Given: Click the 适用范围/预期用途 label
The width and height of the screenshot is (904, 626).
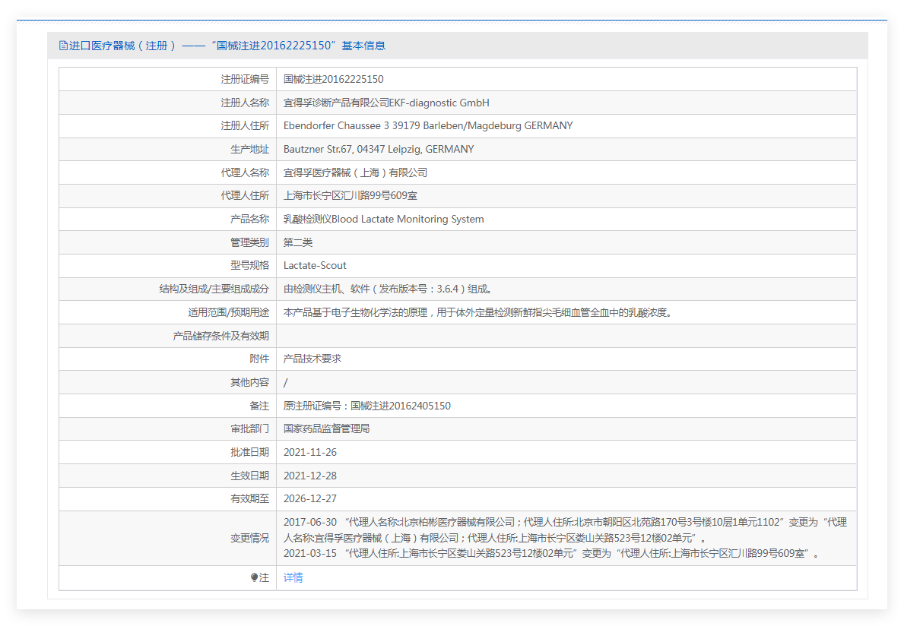Looking at the screenshot, I should [228, 313].
